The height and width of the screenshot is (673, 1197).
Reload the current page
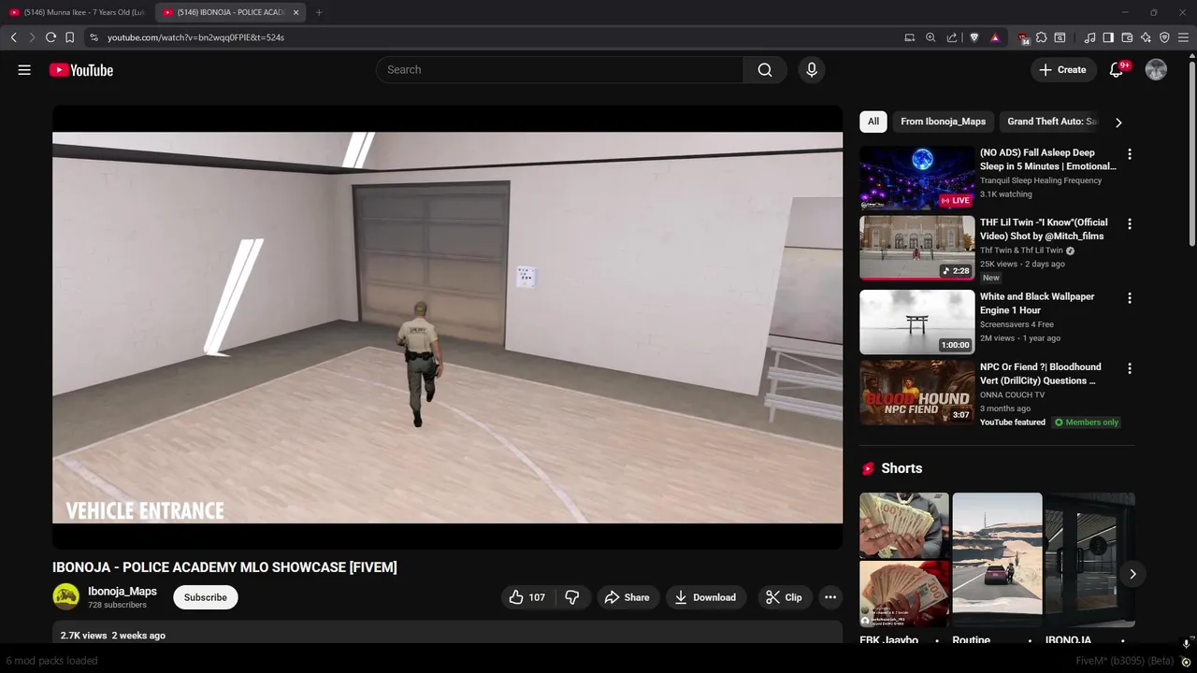50,37
